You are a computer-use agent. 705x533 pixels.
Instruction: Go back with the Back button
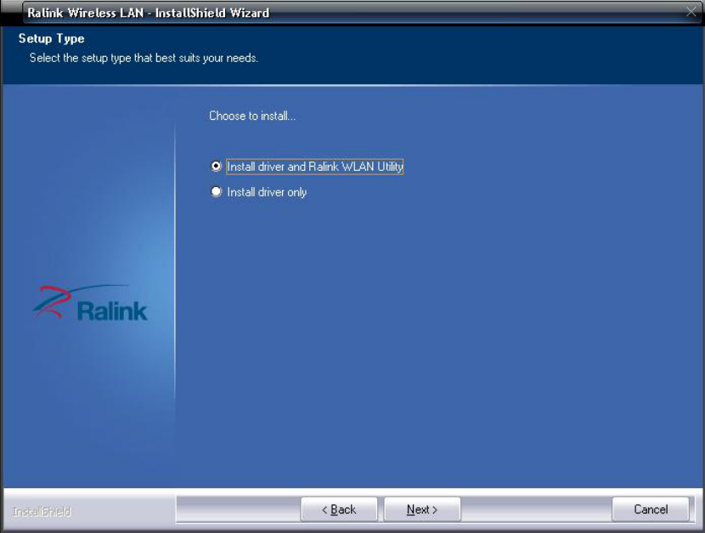pos(339,509)
